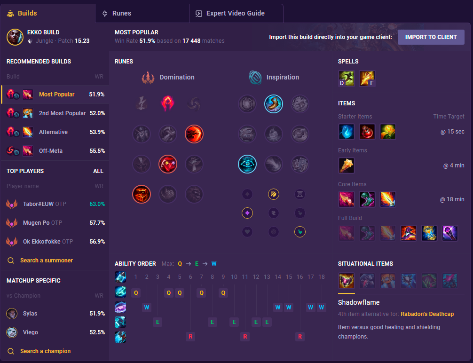Click Sorcerer's Shoes in Core Items

(x=367, y=199)
